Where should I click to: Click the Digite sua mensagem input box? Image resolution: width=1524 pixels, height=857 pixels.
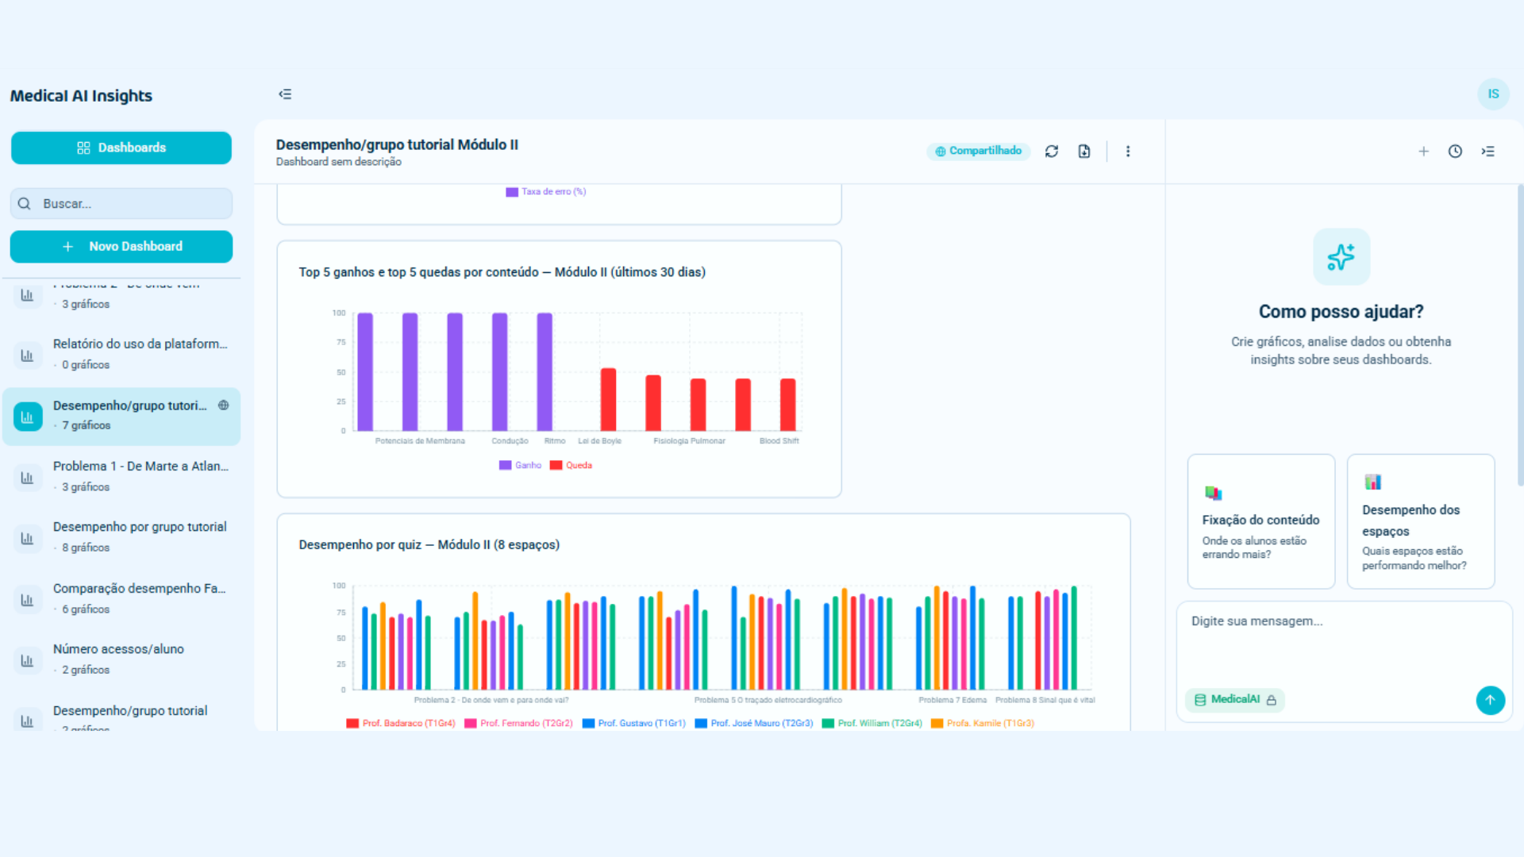(x=1343, y=641)
